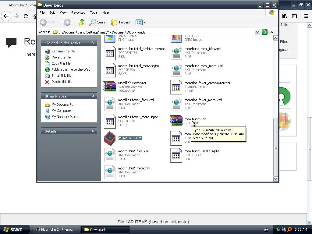Image resolution: width=312 pixels, height=234 pixels.
Task: Select mordillos-fever_meta.sqlite file icon
Action: (110, 121)
